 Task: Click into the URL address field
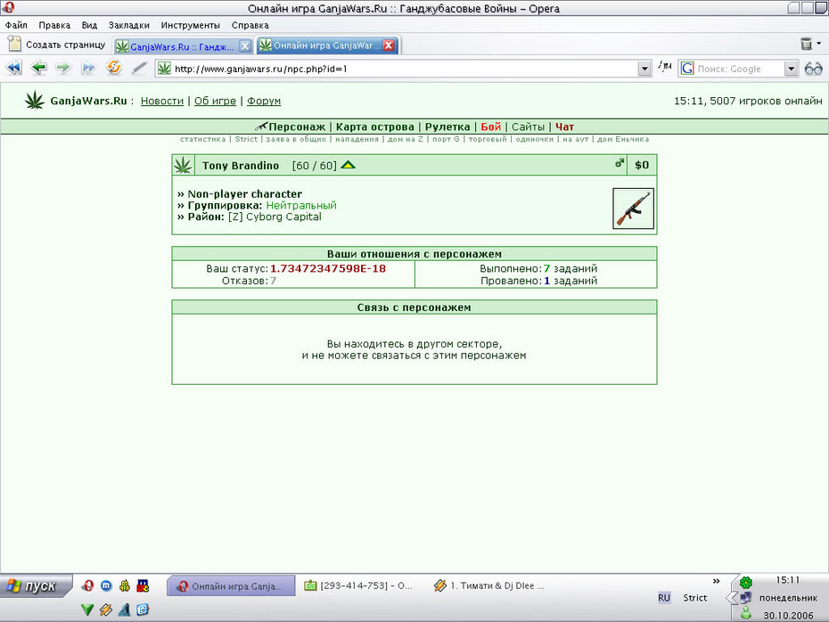click(x=405, y=69)
